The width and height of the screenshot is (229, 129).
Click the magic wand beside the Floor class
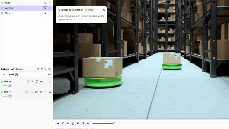(x=45, y=13)
